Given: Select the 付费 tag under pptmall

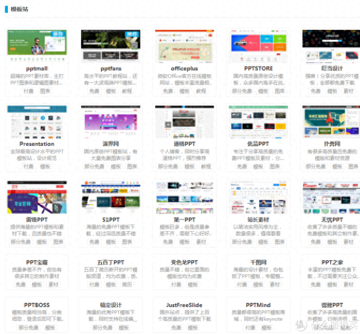Looking at the screenshot, I should [29, 91].
